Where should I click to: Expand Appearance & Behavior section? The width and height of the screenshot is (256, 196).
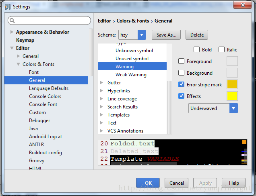tap(12, 32)
